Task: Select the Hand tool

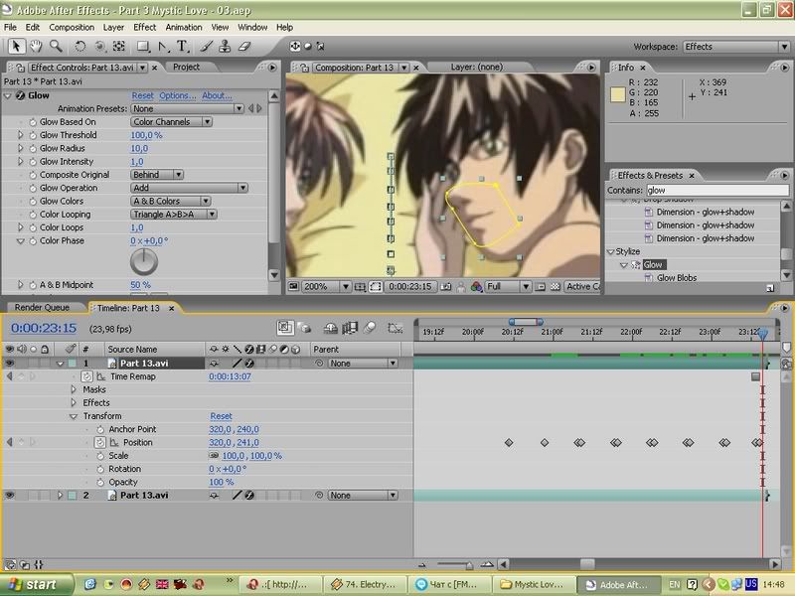Action: tap(36, 47)
